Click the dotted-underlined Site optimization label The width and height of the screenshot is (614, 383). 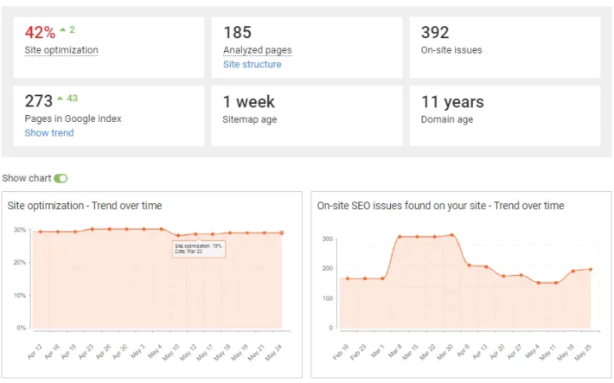(x=61, y=50)
